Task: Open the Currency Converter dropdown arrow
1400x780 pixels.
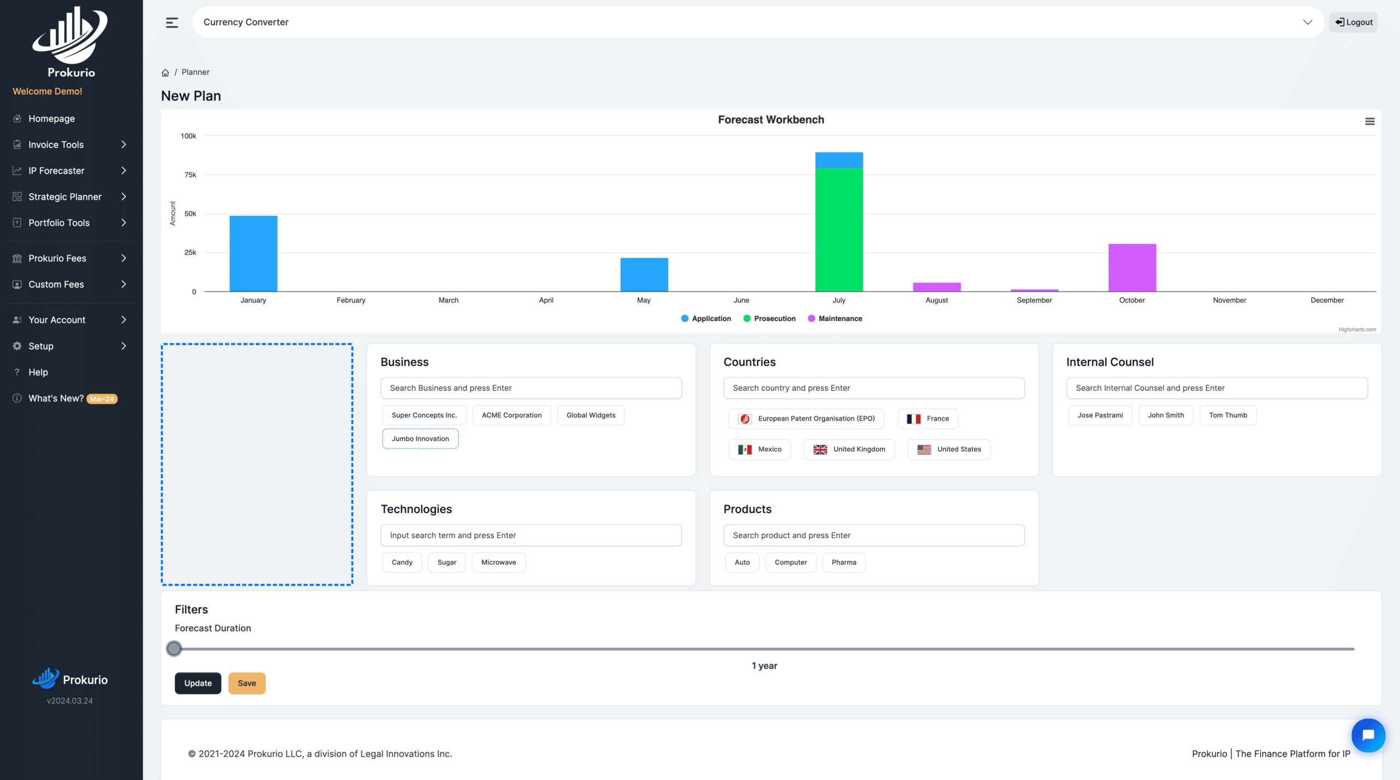Action: pos(1307,22)
